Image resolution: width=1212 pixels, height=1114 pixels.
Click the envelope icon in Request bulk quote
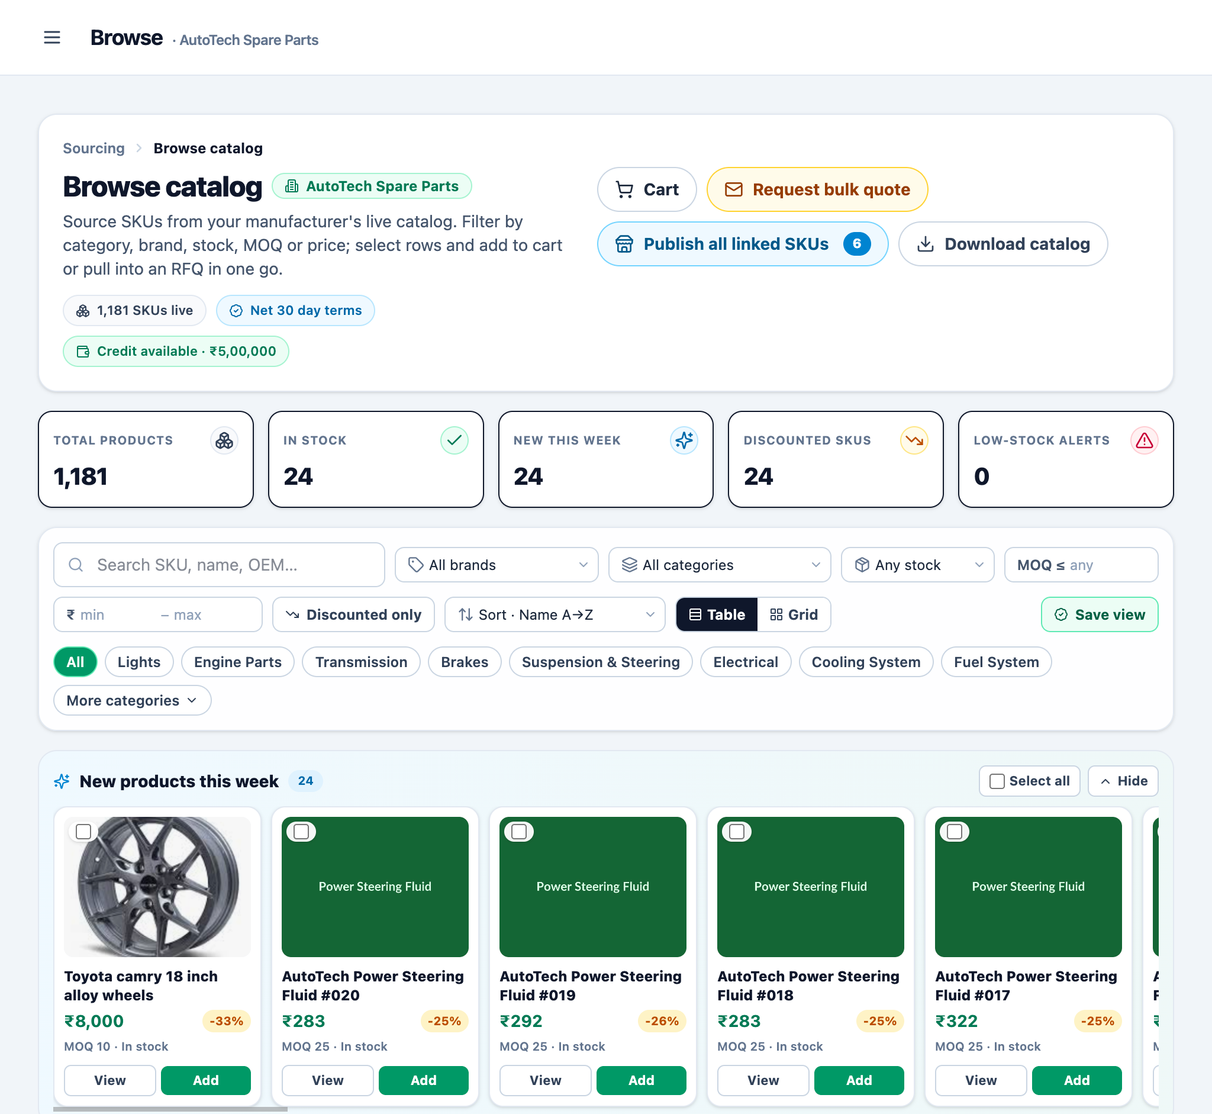[733, 190]
